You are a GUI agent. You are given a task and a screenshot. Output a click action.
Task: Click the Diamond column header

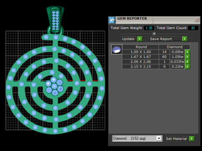point(174,47)
